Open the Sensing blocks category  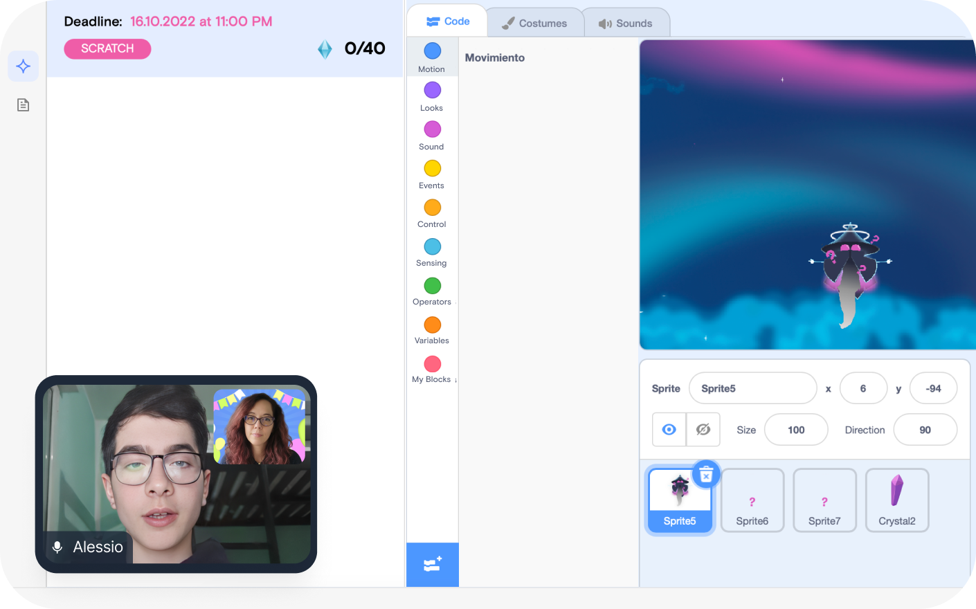click(432, 252)
